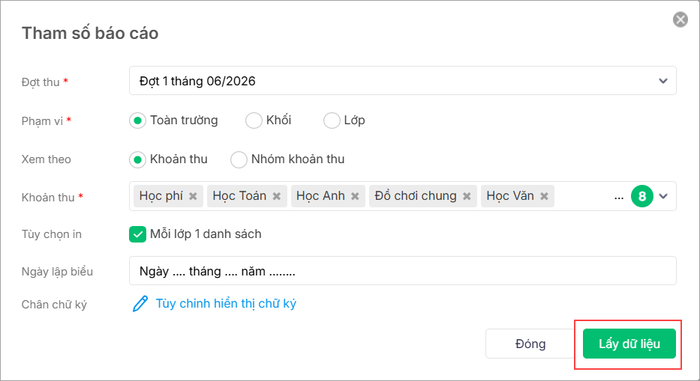Select the Khoản thu view radio button
This screenshot has height=381, width=700.
click(x=137, y=159)
